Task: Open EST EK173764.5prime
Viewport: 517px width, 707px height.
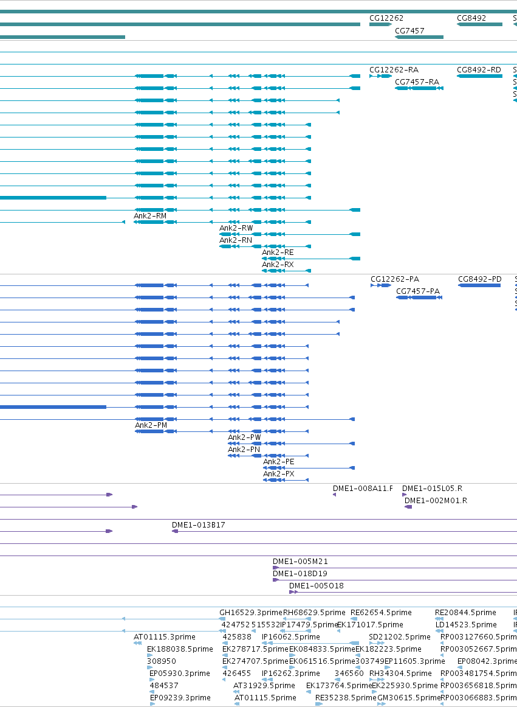Action: coord(339,686)
